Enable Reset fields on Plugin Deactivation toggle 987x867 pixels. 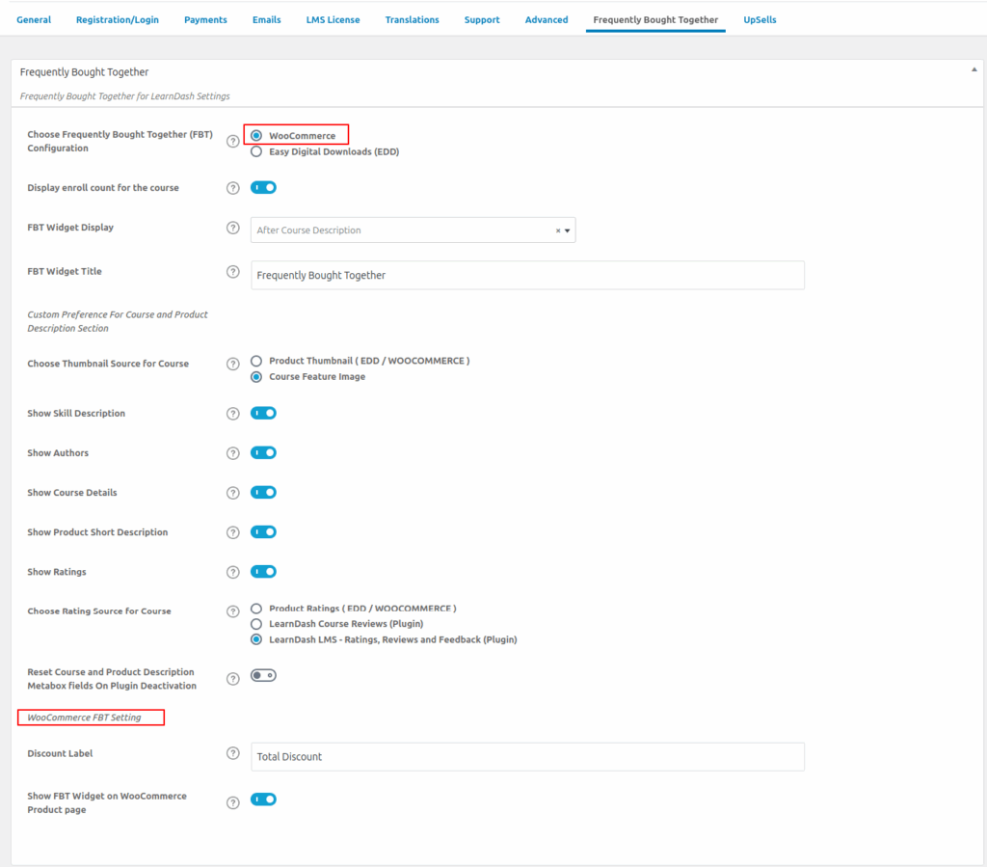tap(263, 676)
